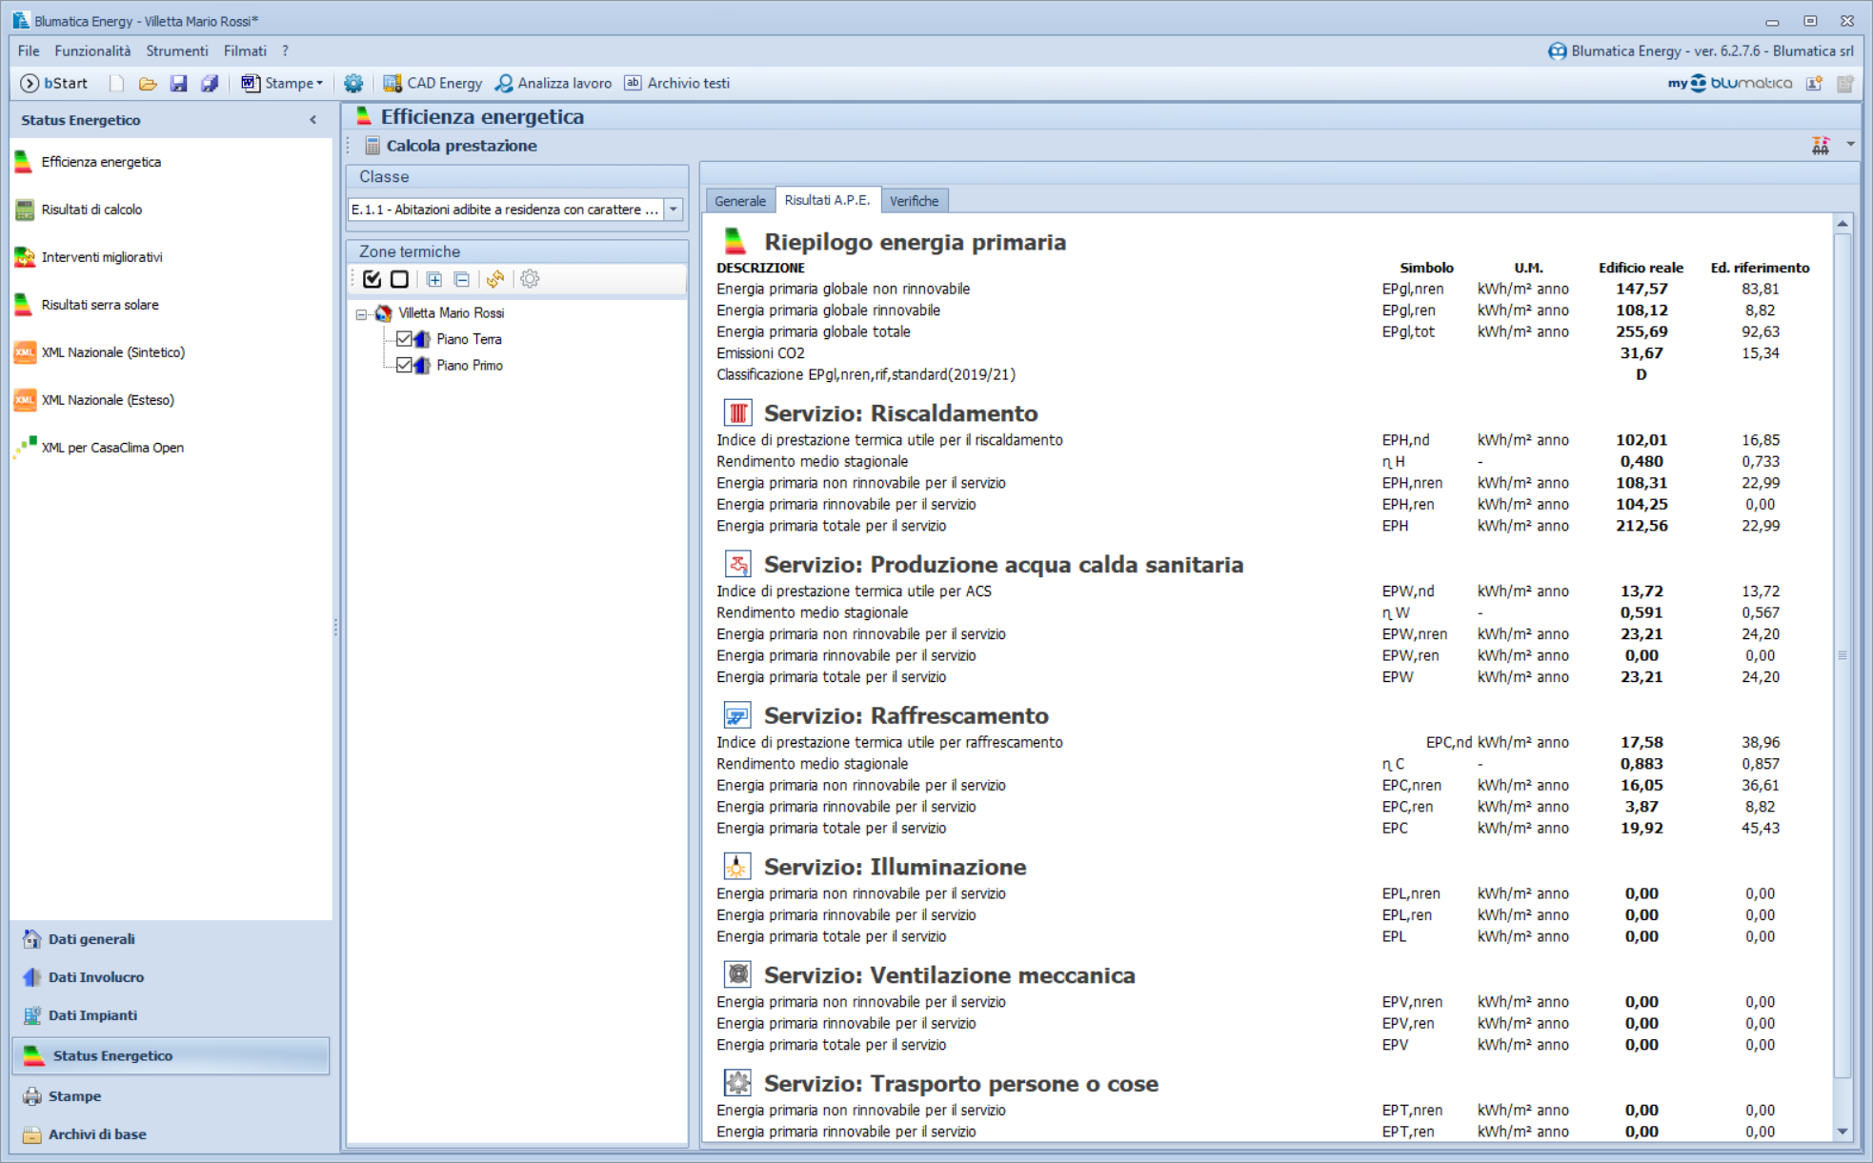The height and width of the screenshot is (1163, 1873).
Task: Select all zones with check-all icon
Action: 373,279
